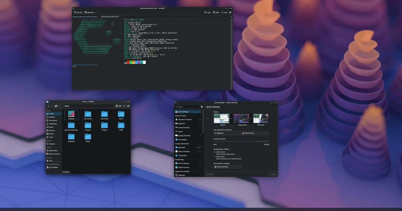Select Public folder in Dolphin
Screen dimensions: 402x211
pyautogui.click(x=121, y=126)
